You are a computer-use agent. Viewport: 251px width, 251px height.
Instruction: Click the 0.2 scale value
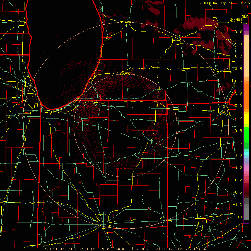click(238, 180)
